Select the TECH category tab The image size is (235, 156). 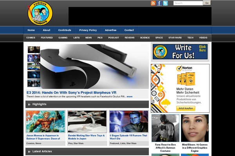click(x=190, y=38)
